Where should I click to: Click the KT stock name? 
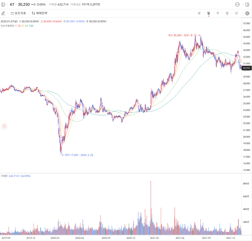coord(12,4)
